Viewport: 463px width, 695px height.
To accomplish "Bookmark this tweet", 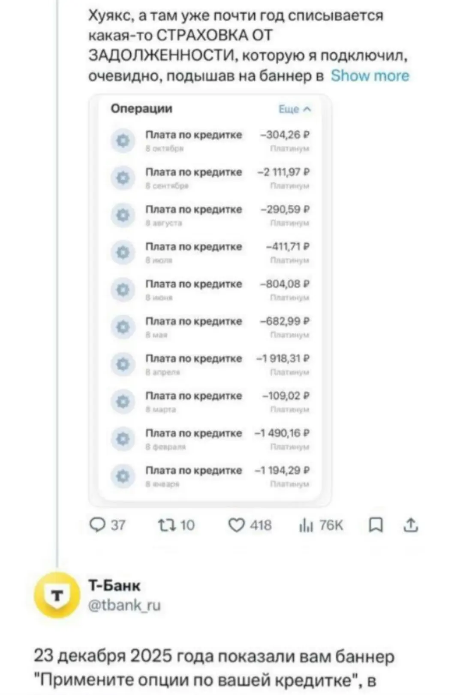I will coord(376,525).
